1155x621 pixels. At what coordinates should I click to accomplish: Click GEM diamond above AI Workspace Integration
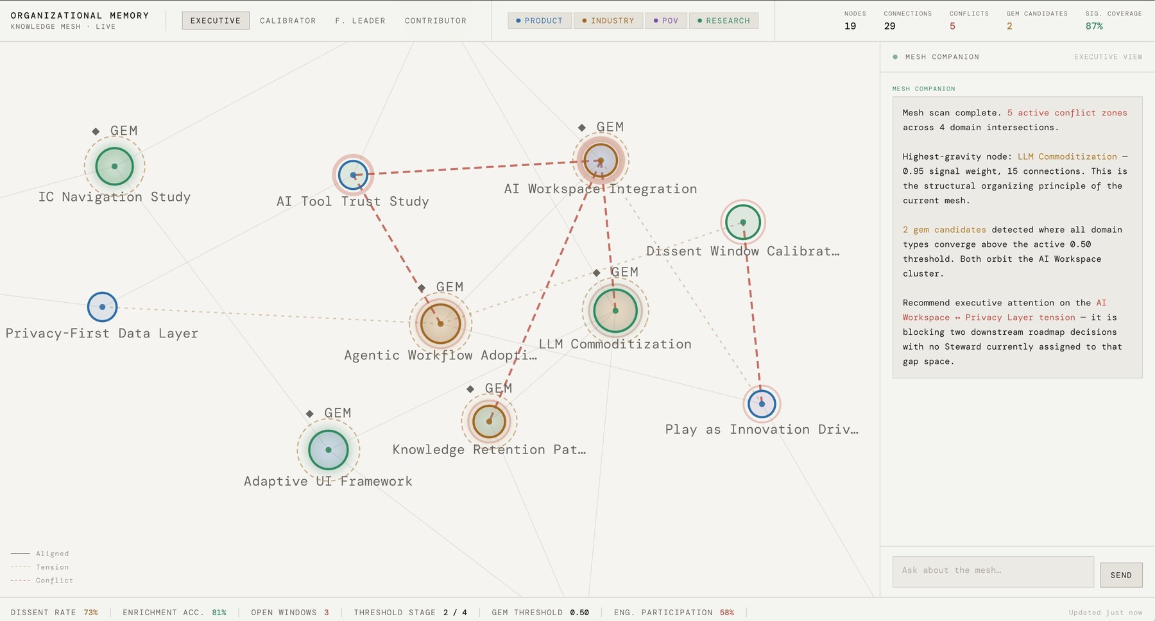[x=582, y=128]
